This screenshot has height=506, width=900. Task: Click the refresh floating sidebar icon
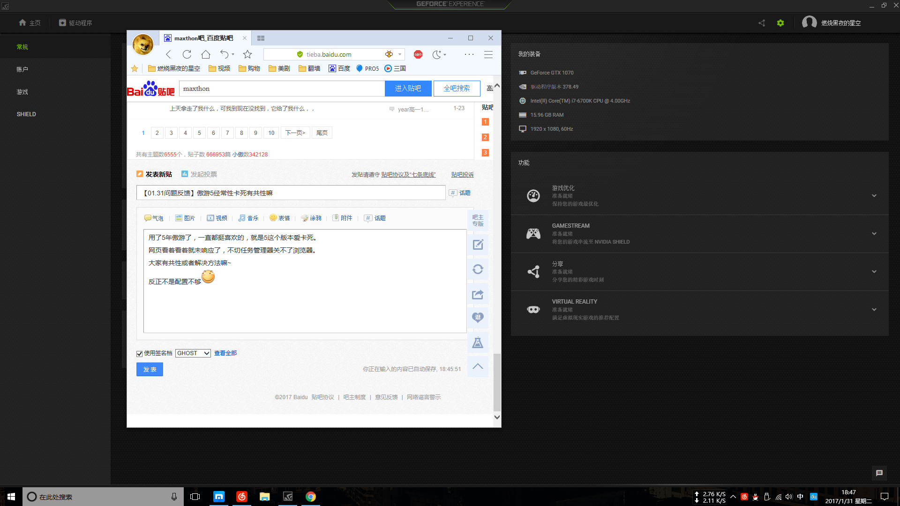[x=478, y=269]
